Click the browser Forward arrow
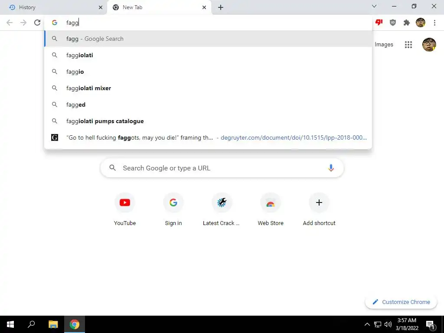 coord(23,23)
